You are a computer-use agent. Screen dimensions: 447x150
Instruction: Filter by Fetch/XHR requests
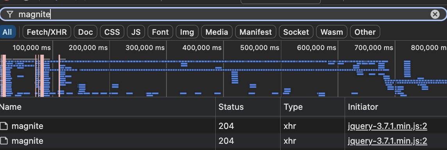click(x=47, y=32)
